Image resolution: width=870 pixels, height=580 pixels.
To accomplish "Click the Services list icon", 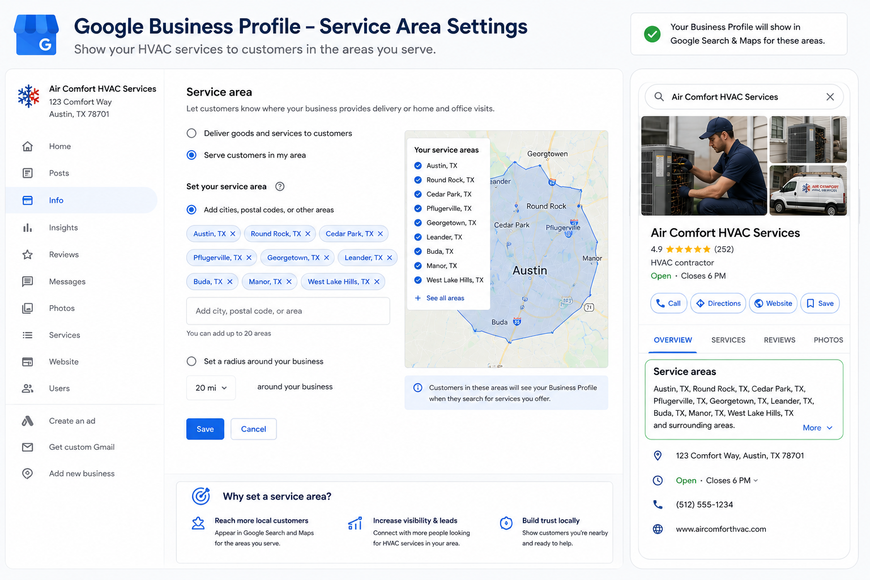I will click(27, 335).
